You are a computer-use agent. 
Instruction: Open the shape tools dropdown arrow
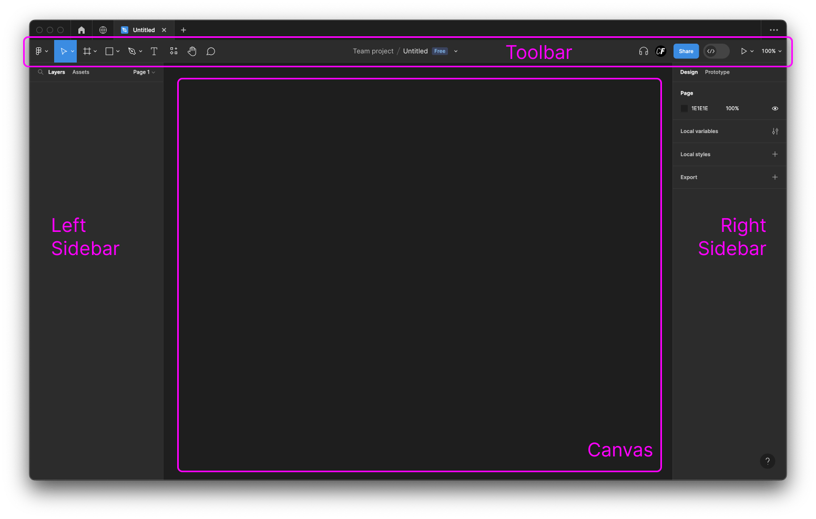coord(118,52)
